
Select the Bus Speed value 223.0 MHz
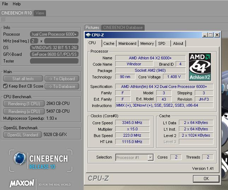pyautogui.click(x=132, y=135)
